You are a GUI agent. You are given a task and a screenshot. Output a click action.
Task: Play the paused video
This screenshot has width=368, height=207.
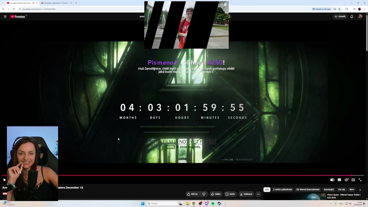click(x=5, y=180)
